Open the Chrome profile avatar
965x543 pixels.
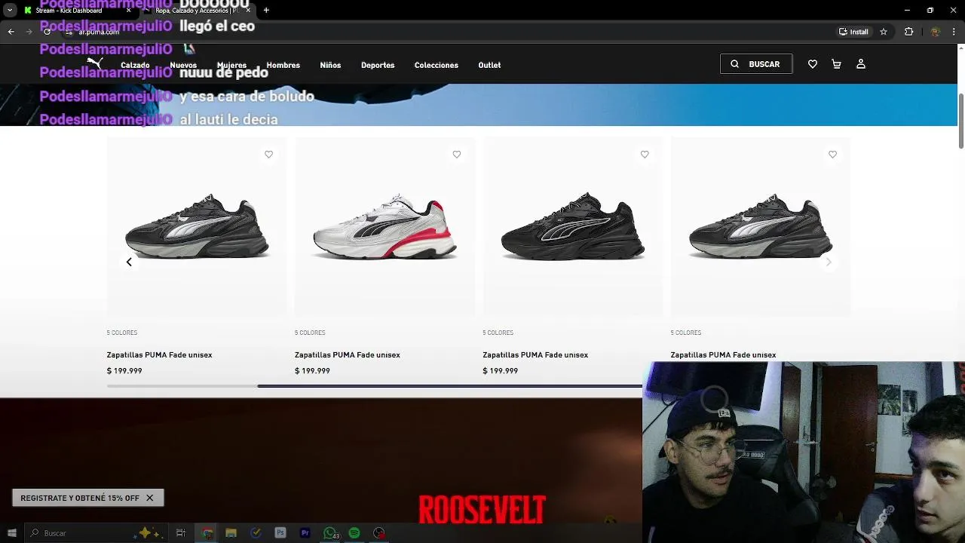point(936,32)
